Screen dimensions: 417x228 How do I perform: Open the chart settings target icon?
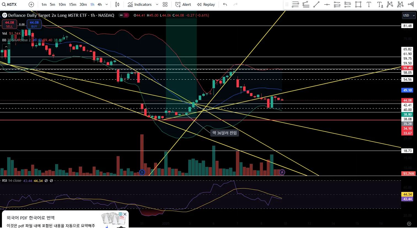point(409,224)
